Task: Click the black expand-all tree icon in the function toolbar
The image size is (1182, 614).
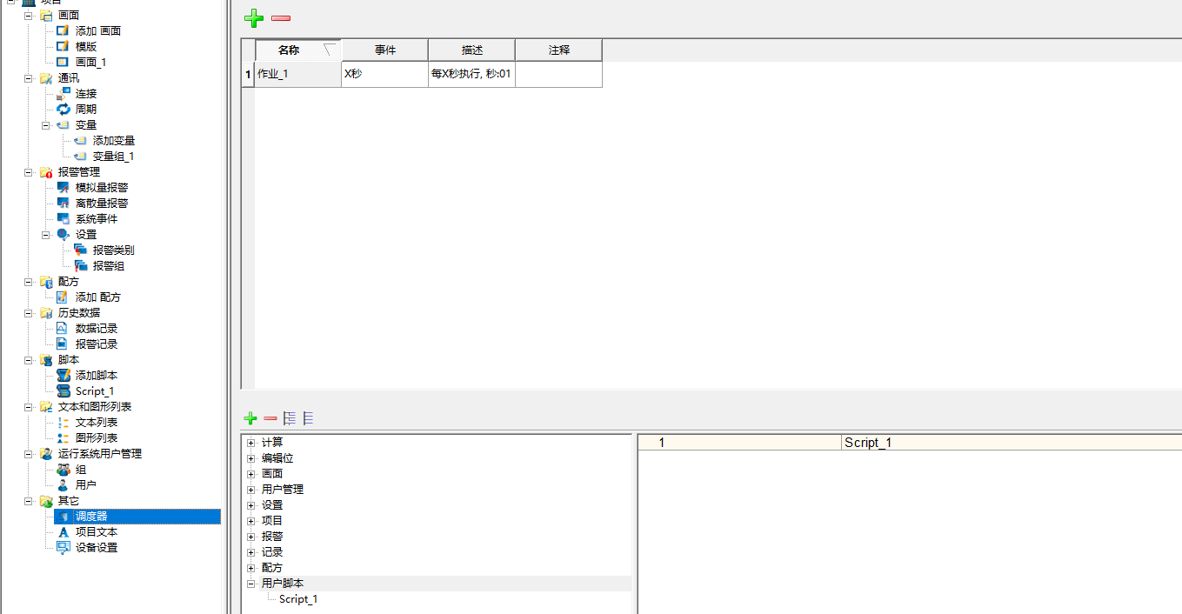Action: point(290,418)
